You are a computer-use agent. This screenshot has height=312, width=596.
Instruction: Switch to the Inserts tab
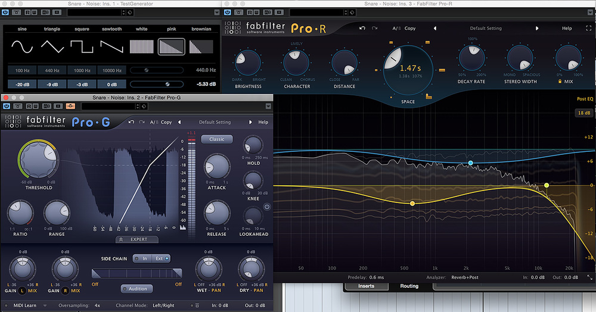[366, 286]
